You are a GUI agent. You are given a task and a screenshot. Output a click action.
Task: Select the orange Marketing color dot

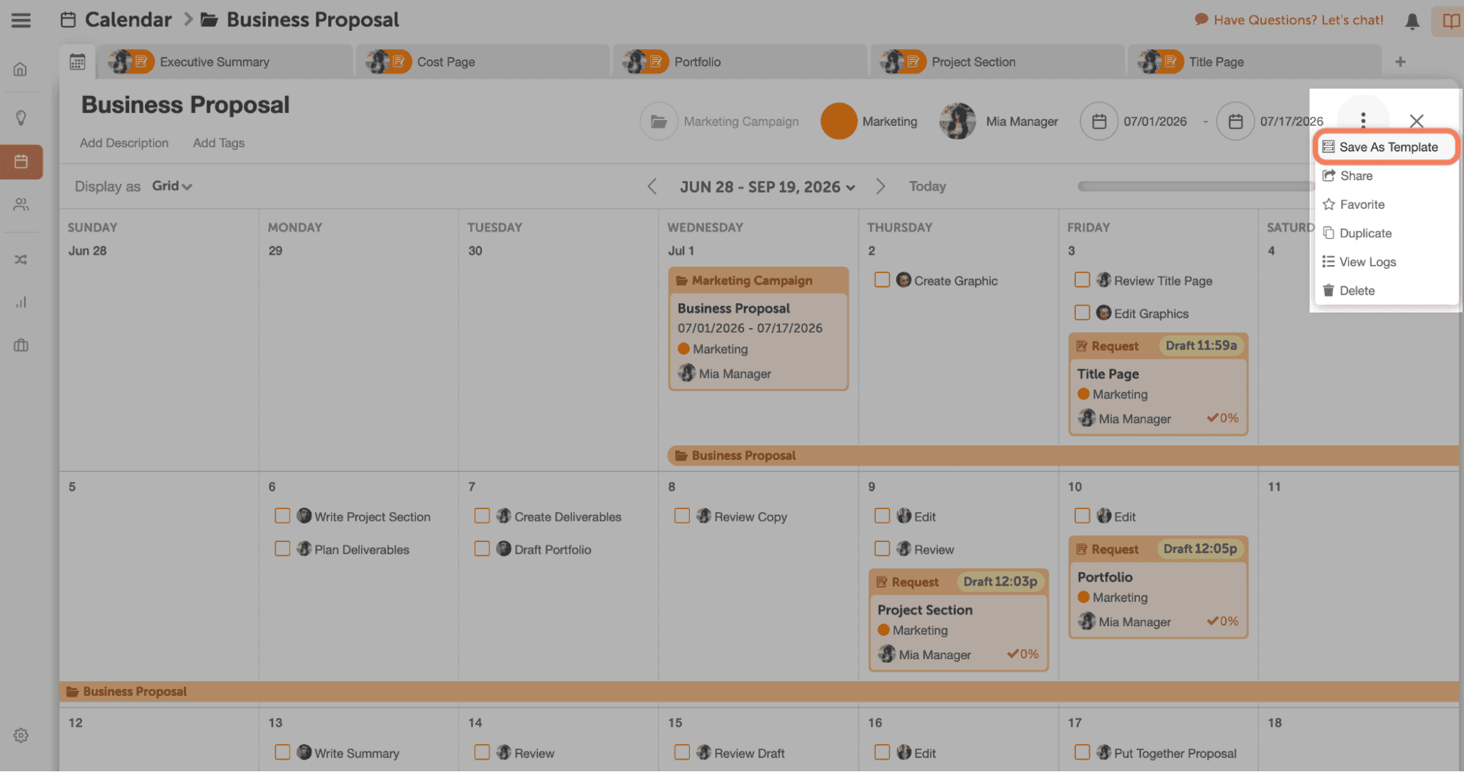click(839, 121)
